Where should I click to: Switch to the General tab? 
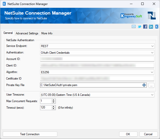point(8,33)
